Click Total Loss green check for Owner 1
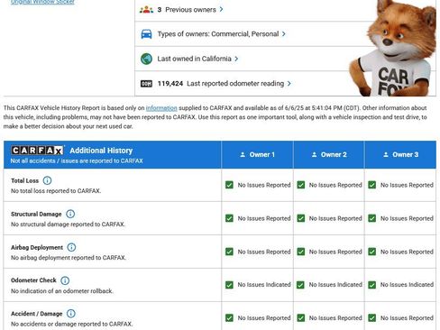Viewport: 440px width, 330px height. pos(229,185)
